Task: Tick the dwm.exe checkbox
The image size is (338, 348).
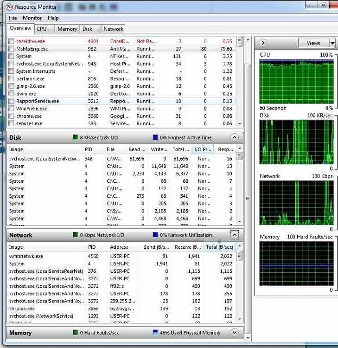Action: pyautogui.click(x=11, y=93)
